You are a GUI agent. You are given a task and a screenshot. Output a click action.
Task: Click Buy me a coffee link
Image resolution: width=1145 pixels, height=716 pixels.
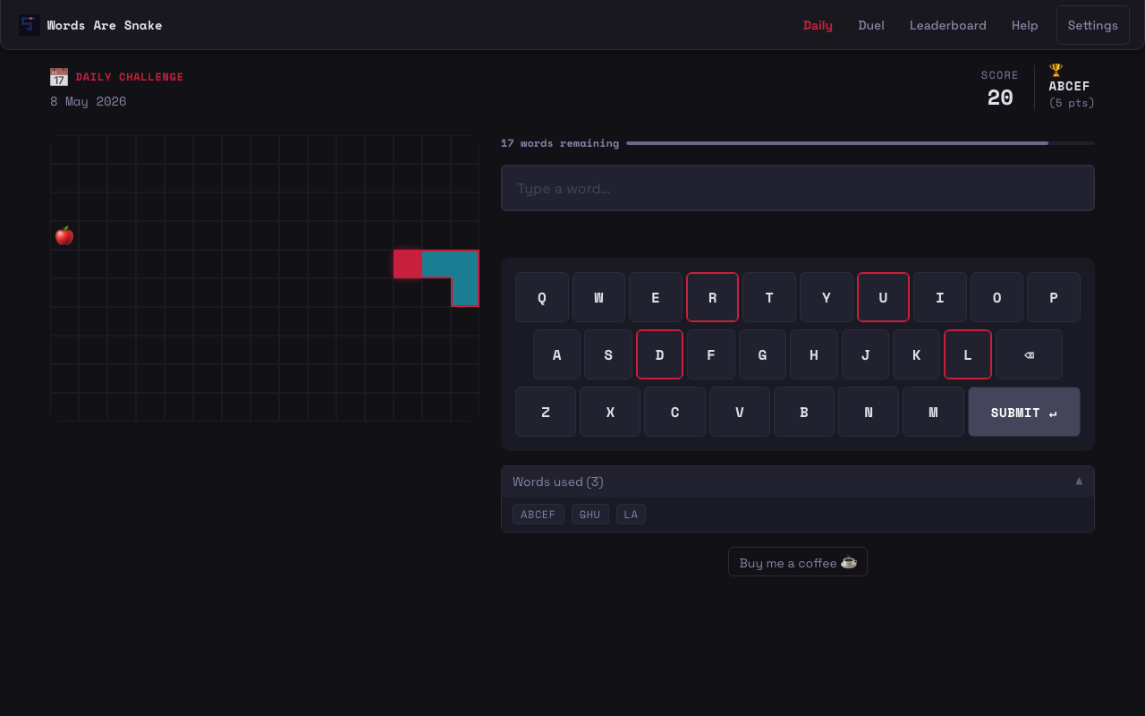798,562
